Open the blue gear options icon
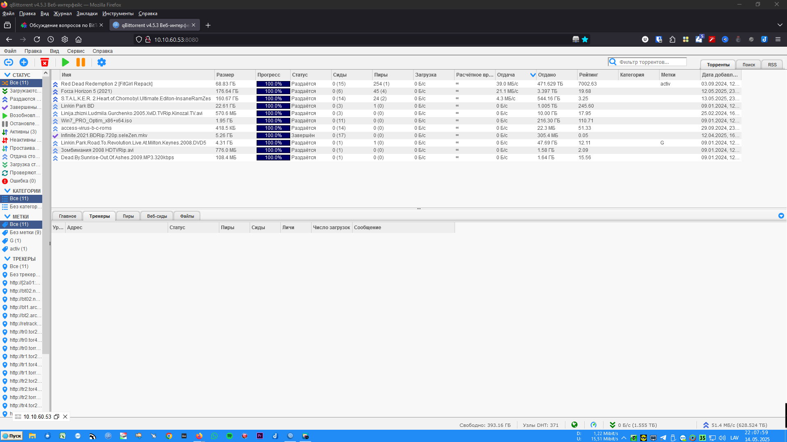Viewport: 787px width, 442px height. coord(102,62)
